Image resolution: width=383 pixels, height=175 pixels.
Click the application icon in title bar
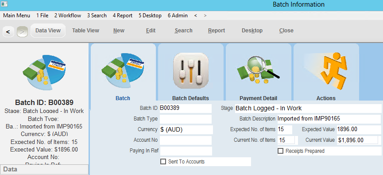click(x=4, y=4)
